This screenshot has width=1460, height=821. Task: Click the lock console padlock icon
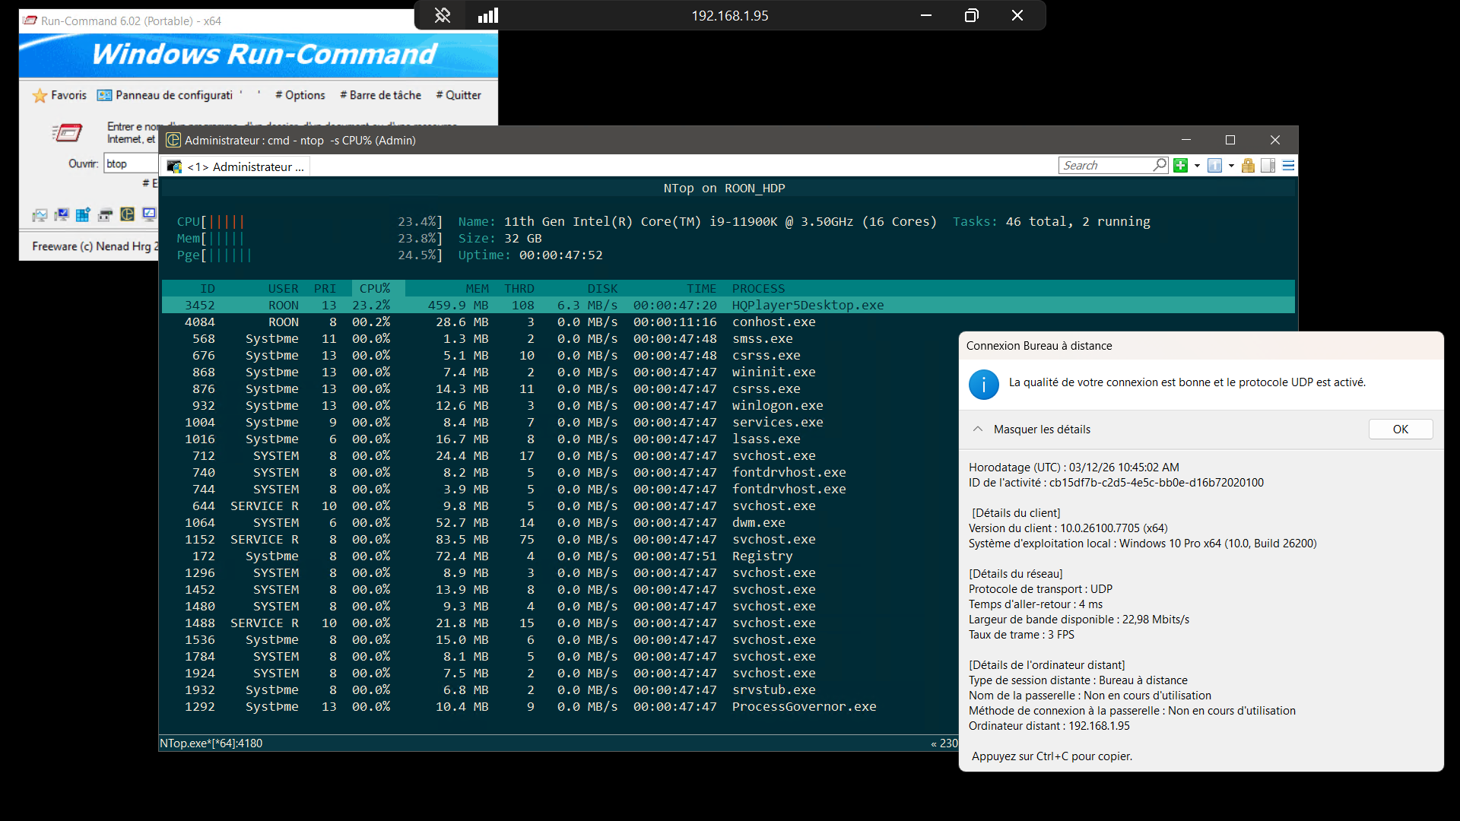pos(1248,166)
